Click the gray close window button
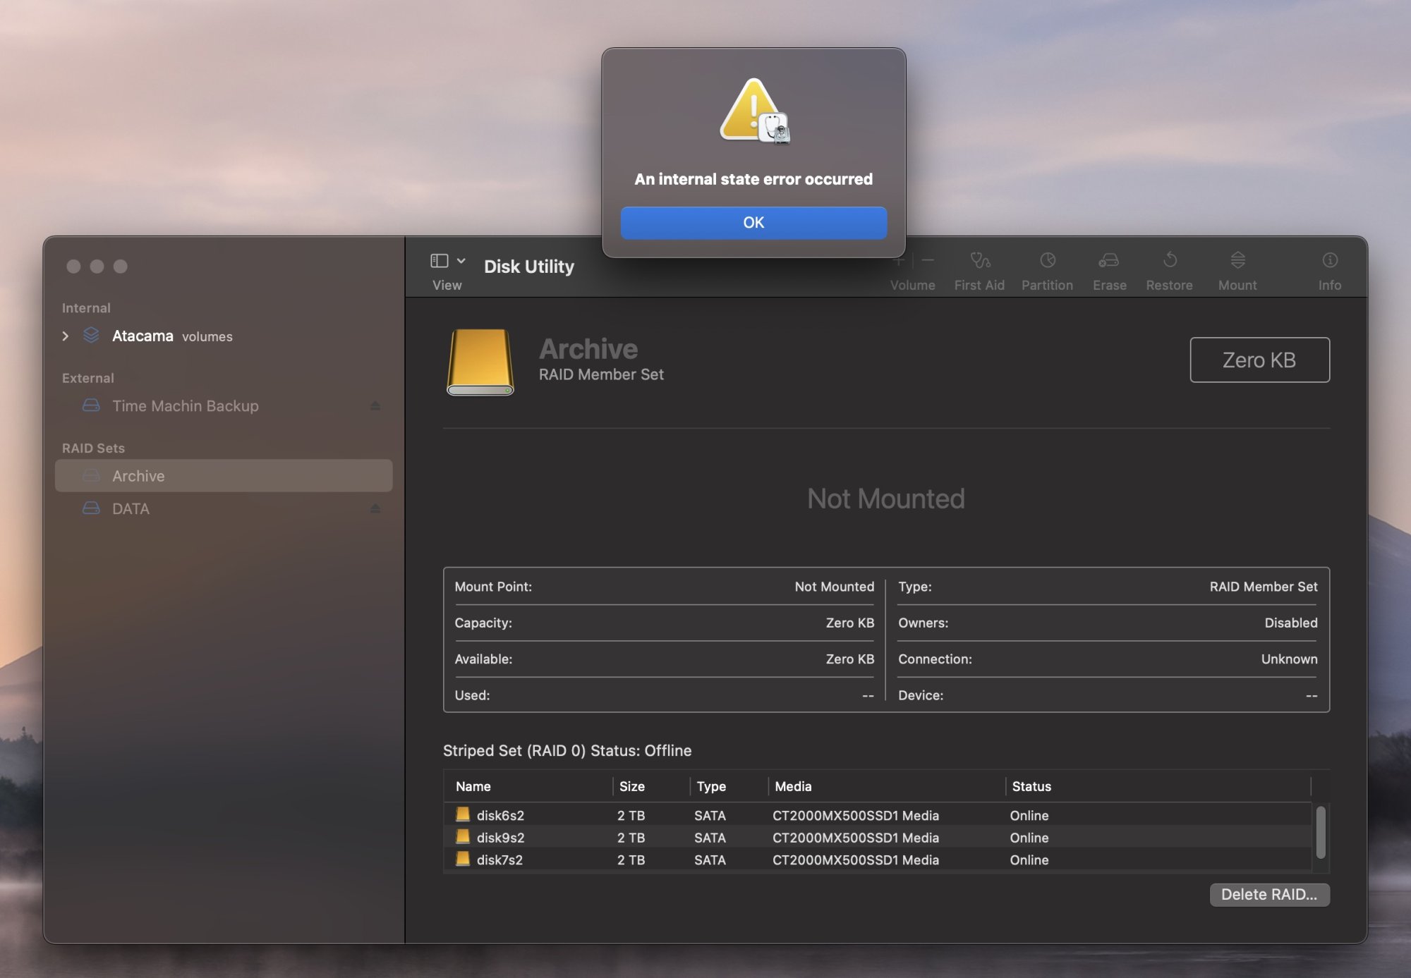Image resolution: width=1411 pixels, height=978 pixels. [73, 267]
